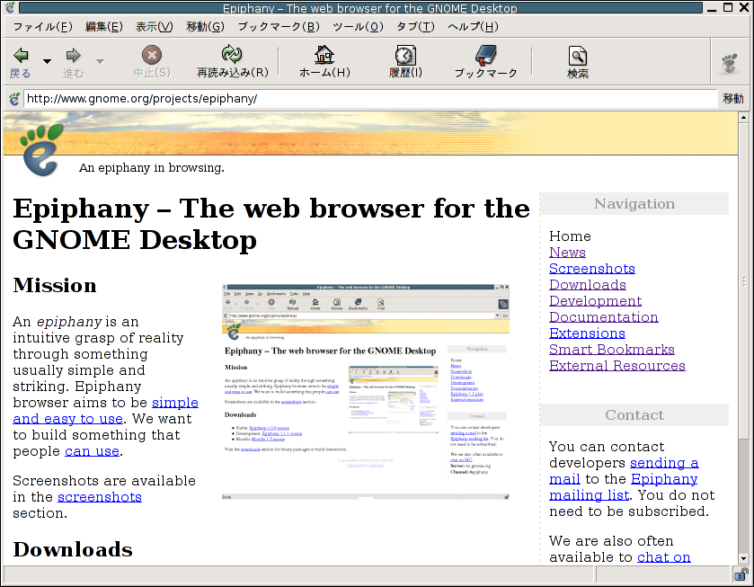Click the security lock icon in status bar
754x587 pixels.
(x=741, y=574)
